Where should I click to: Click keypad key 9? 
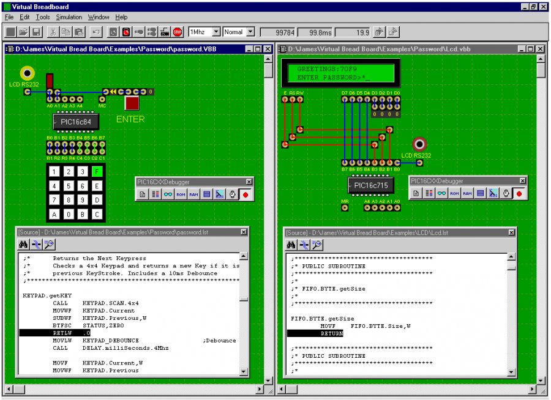pyautogui.click(x=83, y=200)
